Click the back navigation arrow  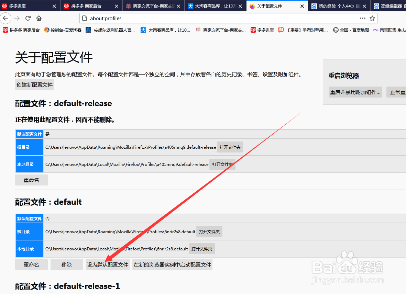click(x=6, y=18)
